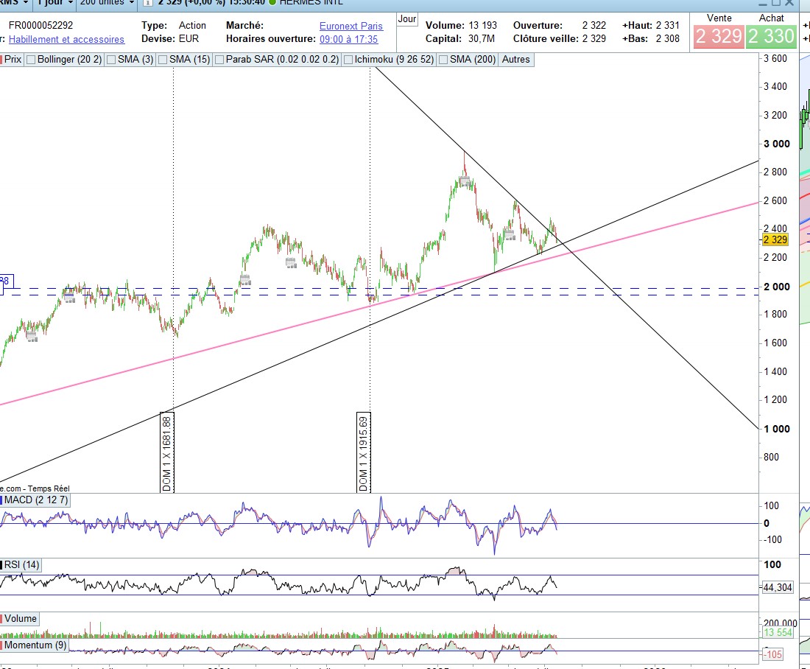Click the Capital value 30,7M
Image resolution: width=810 pixels, height=669 pixels.
(x=482, y=39)
